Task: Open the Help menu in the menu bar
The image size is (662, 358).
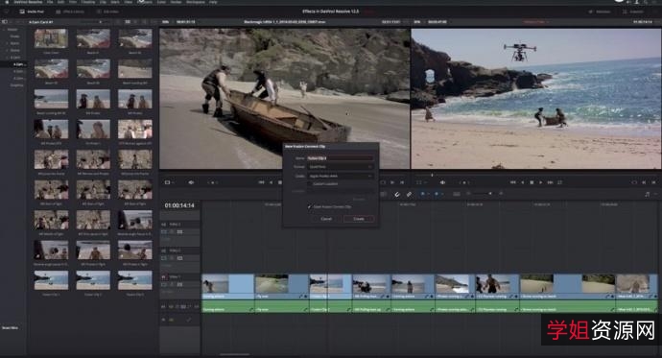Action: tap(213, 2)
